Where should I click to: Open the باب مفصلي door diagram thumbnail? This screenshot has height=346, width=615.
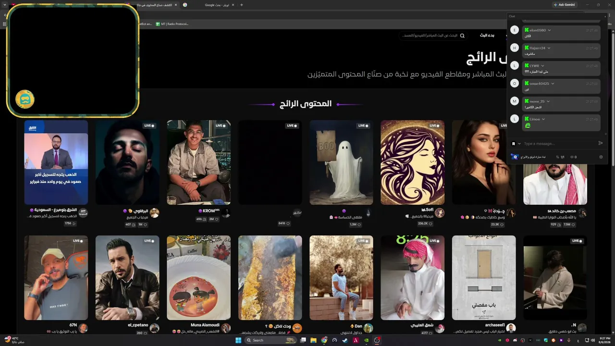[x=484, y=278]
